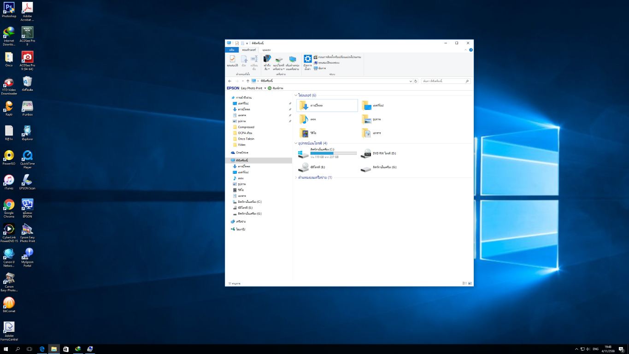Expand the Network locations (1) group
629x354 pixels.
click(x=296, y=177)
